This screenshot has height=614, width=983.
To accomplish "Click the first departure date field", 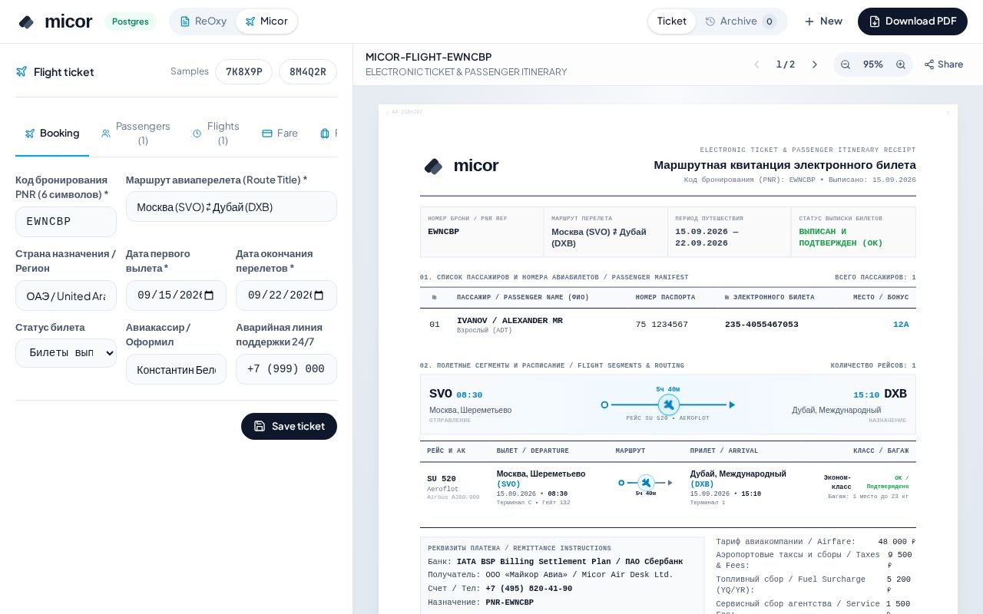I will [176, 295].
